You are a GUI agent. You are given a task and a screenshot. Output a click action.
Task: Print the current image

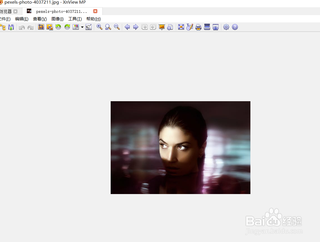[x=198, y=27]
